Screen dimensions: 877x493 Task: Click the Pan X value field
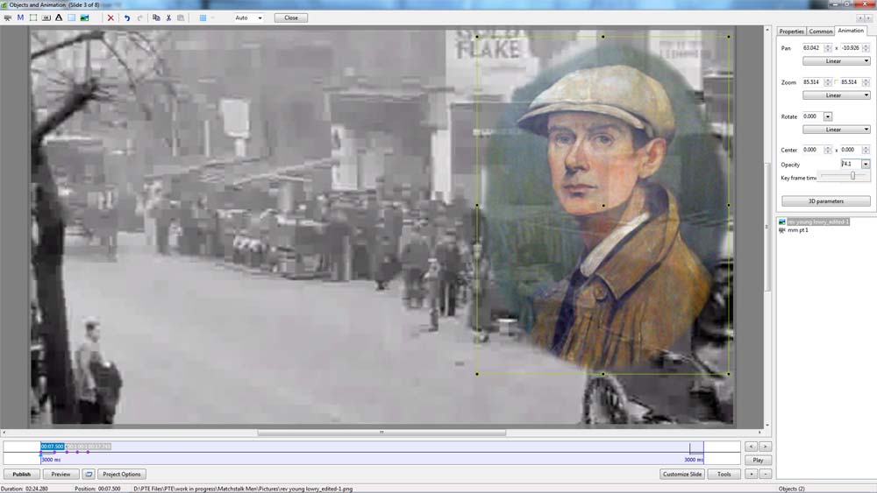pos(812,48)
